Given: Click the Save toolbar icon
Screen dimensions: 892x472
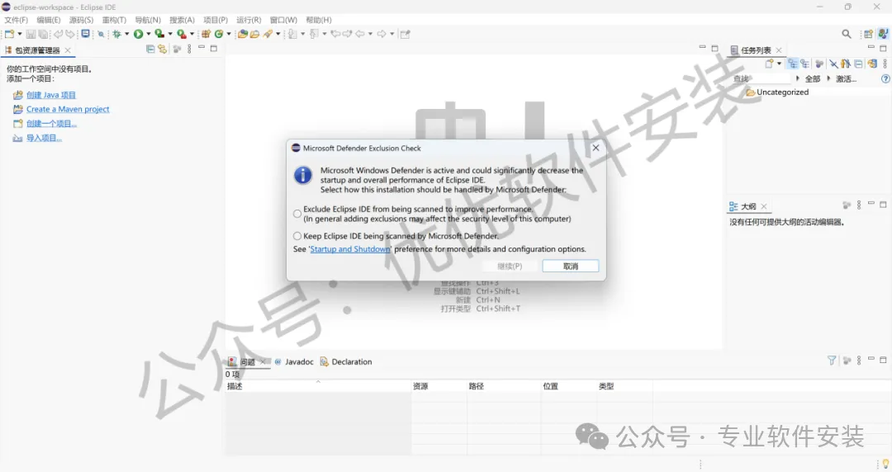Looking at the screenshot, I should click(x=31, y=34).
